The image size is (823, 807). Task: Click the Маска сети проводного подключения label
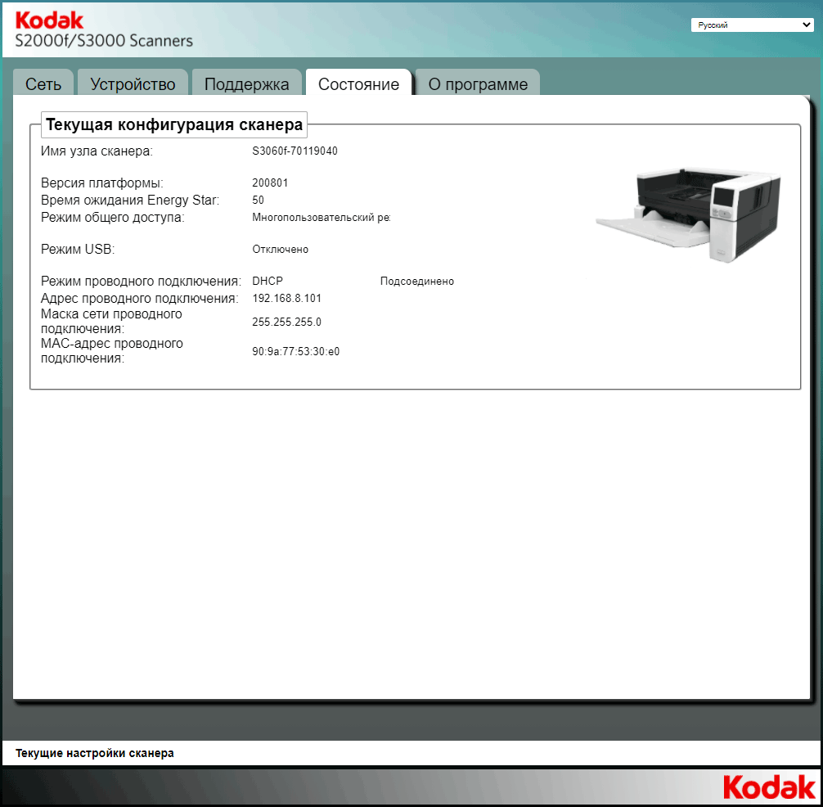click(112, 322)
